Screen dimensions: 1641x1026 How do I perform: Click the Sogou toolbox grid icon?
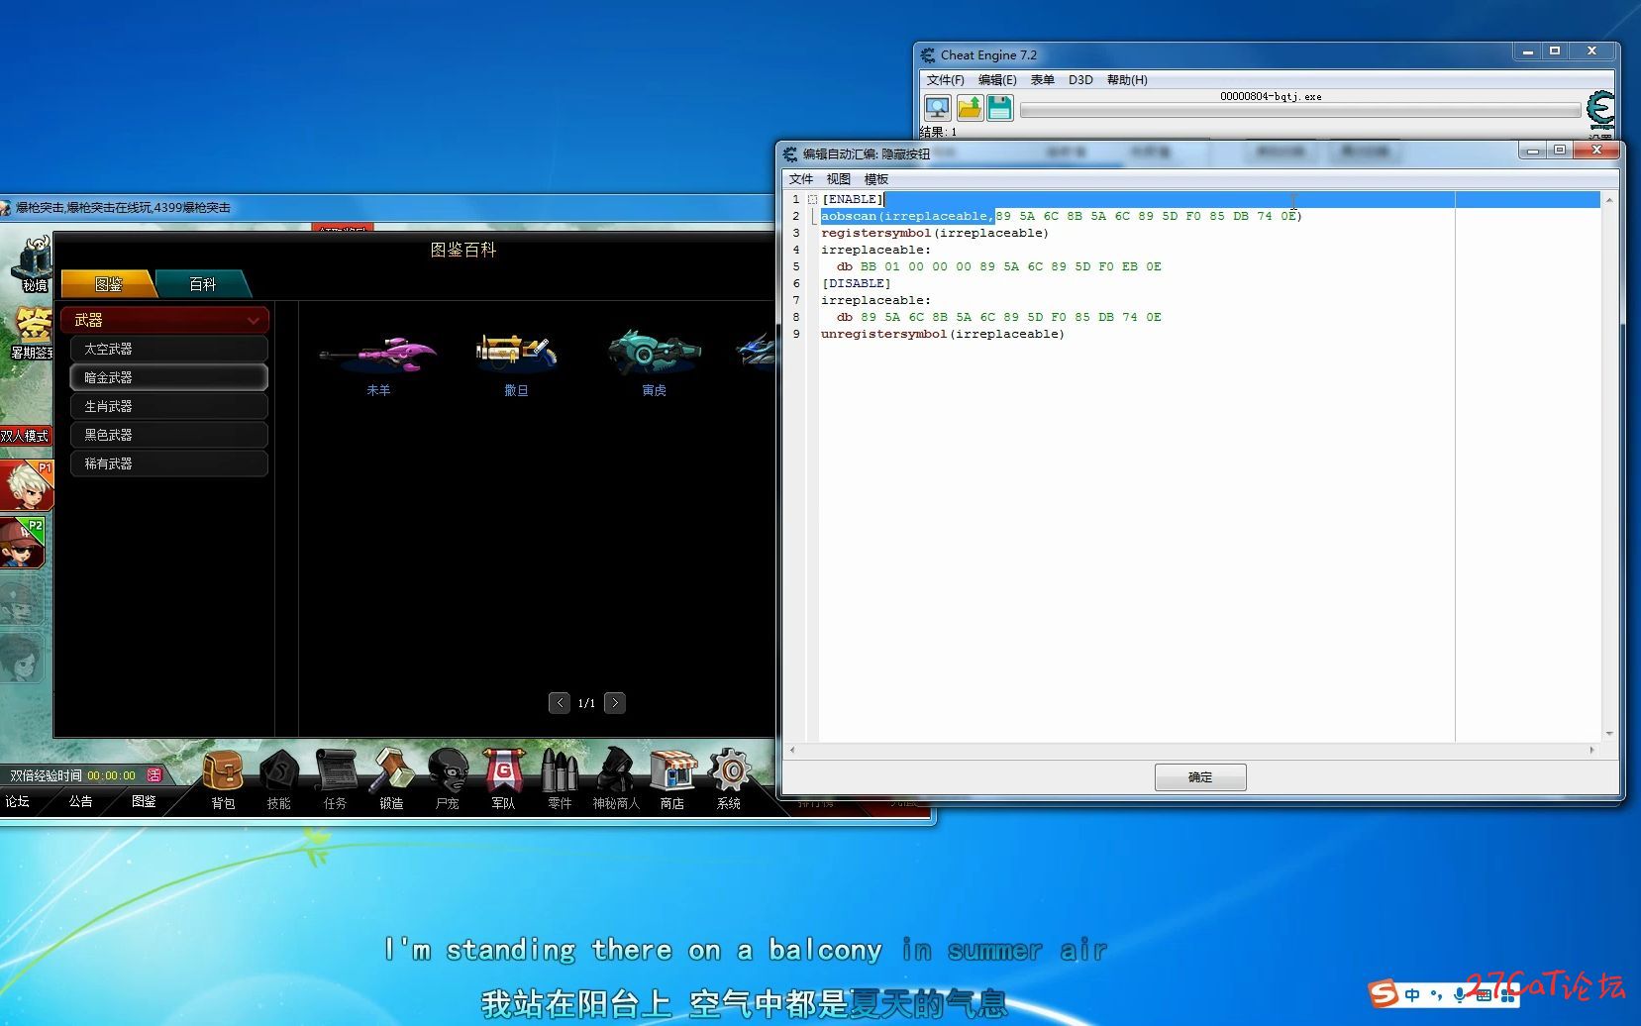click(x=1508, y=995)
